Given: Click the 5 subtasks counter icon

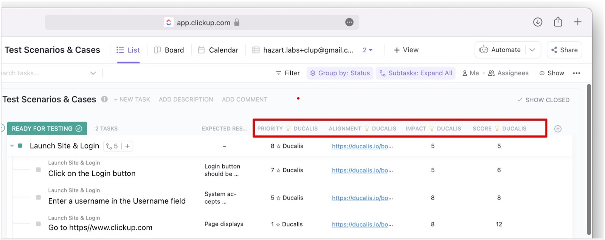Looking at the screenshot, I should (112, 146).
